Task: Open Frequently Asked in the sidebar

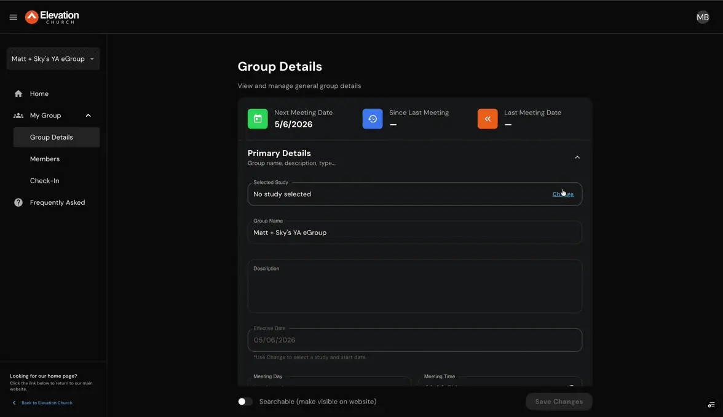Action: (x=57, y=202)
